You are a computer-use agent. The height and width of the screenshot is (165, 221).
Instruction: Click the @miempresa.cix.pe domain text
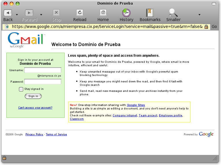[49, 76]
